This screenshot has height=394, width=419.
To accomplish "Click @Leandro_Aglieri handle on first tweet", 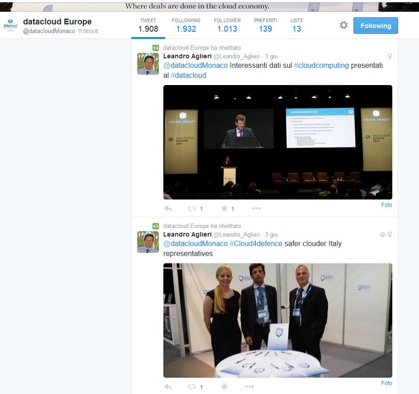I will pos(237,57).
